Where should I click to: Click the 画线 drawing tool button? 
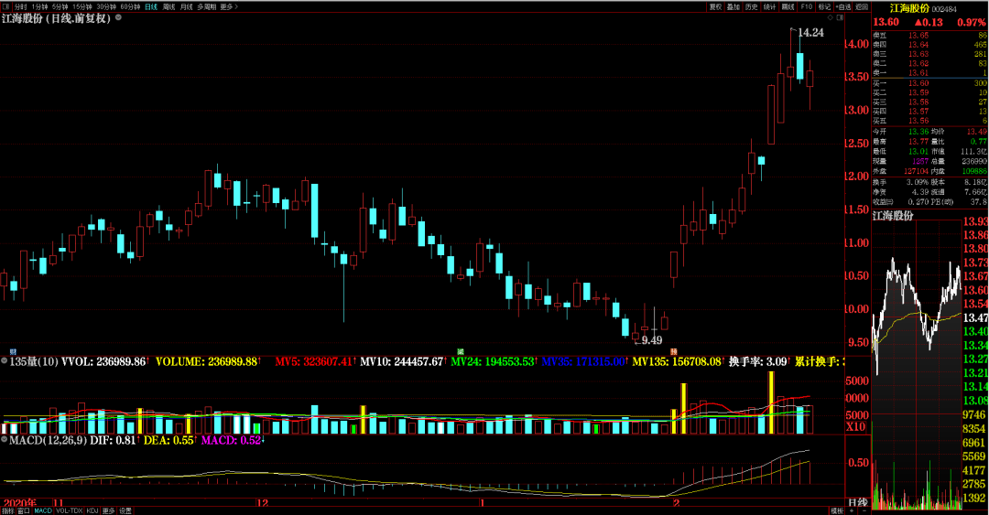tap(788, 7)
